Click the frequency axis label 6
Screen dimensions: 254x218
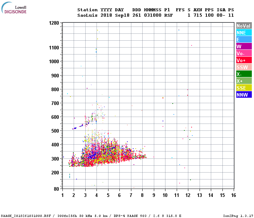pyautogui.click(x=119, y=195)
